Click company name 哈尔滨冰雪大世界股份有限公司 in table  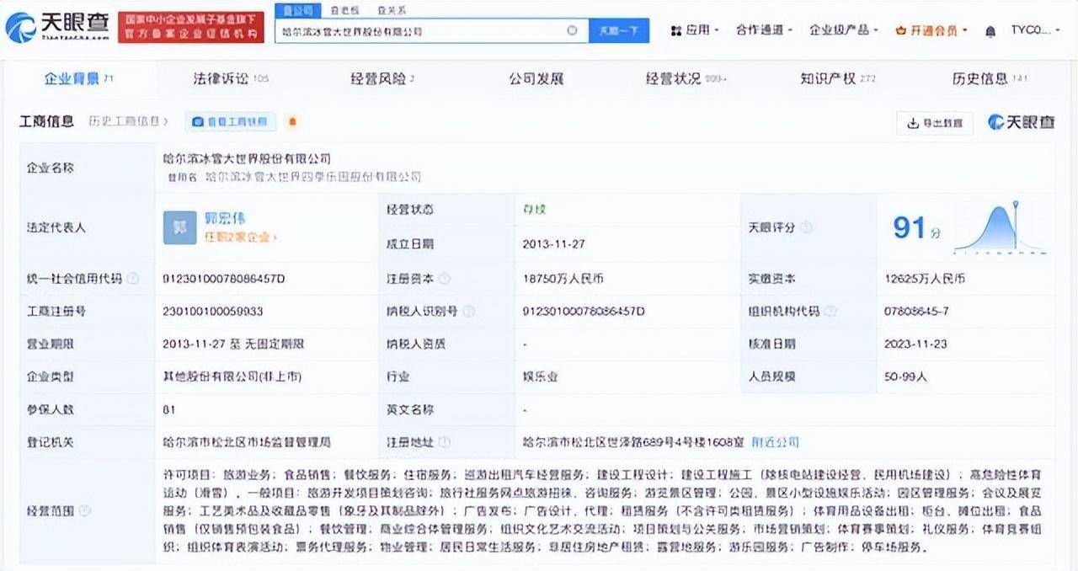coord(247,158)
